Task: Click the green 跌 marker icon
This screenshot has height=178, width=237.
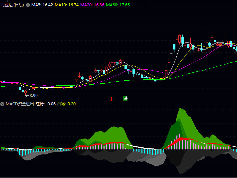Action: tap(125, 98)
